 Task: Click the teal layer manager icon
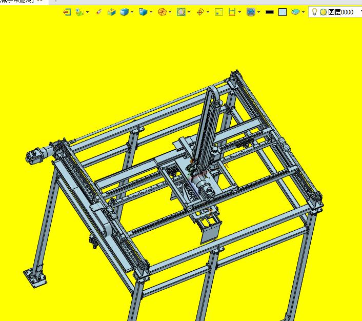click(295, 12)
